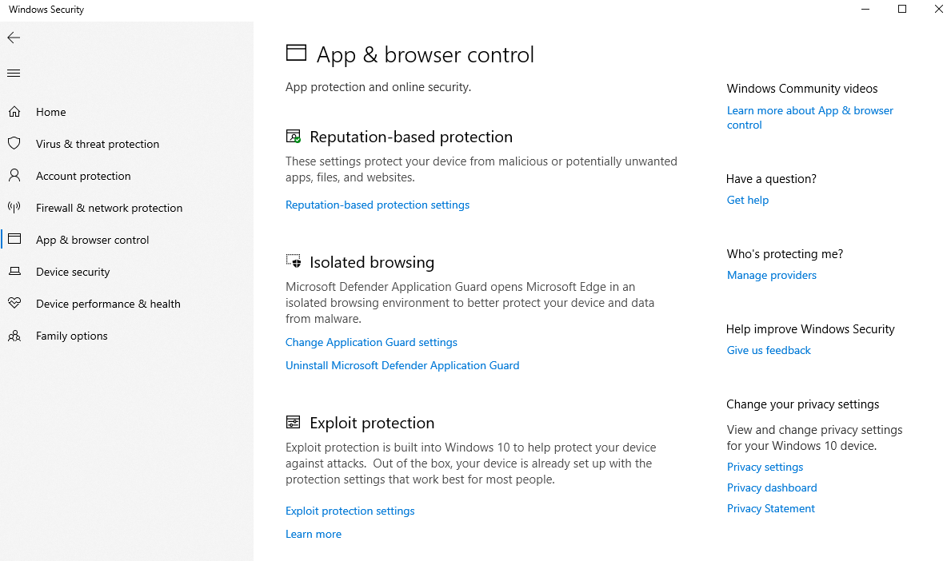Image resolution: width=951 pixels, height=561 pixels.
Task: Open Exploit protection settings
Action: tap(350, 511)
